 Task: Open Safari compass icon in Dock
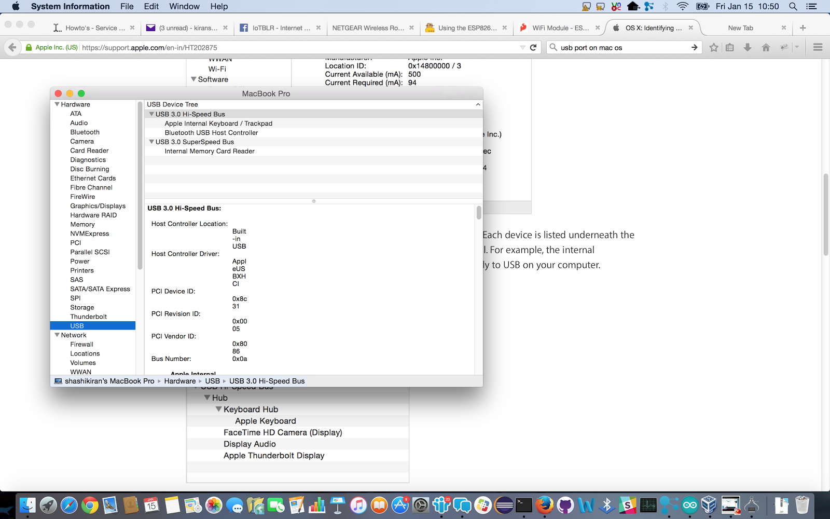(x=69, y=505)
